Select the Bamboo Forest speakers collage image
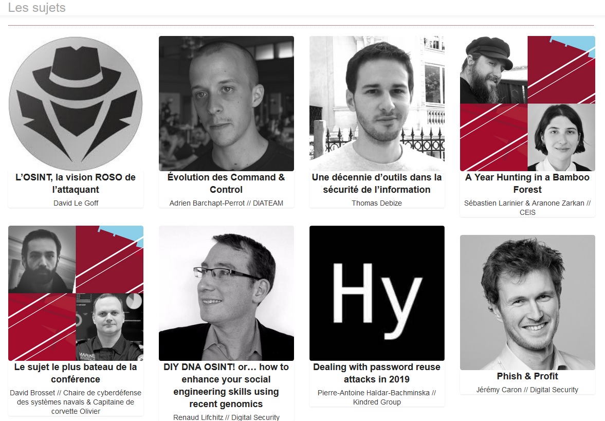This screenshot has width=605, height=421. tap(527, 103)
